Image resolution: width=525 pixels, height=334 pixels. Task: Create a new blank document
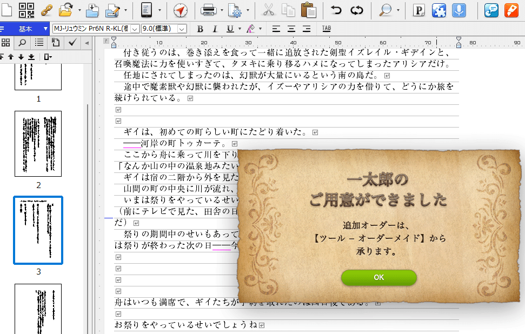pyautogui.click(x=6, y=10)
